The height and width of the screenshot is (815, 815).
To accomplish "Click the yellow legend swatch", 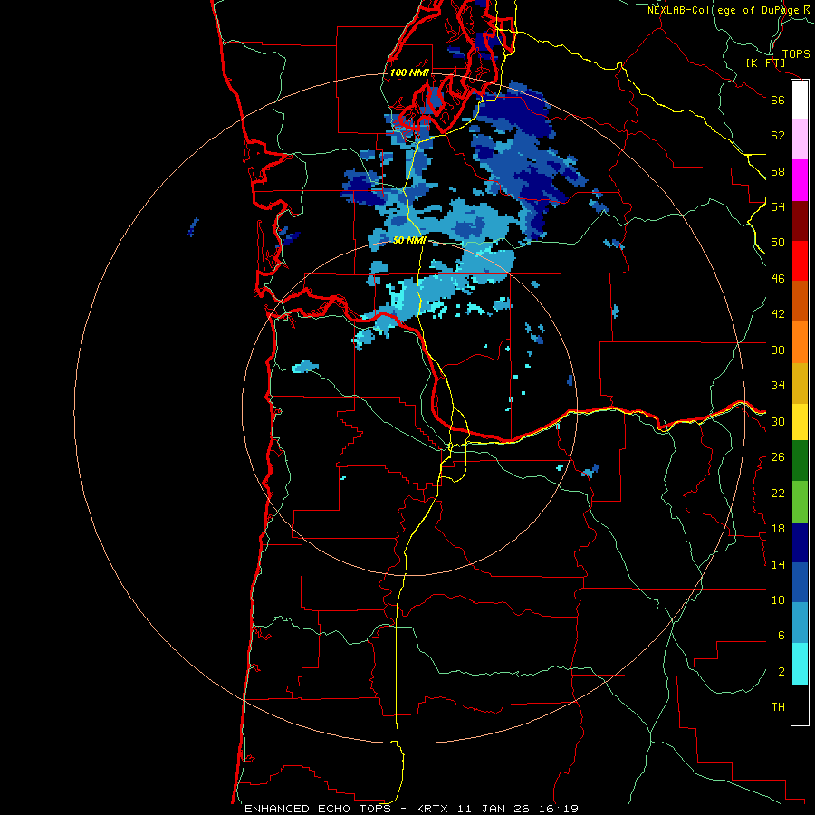I will [x=800, y=422].
